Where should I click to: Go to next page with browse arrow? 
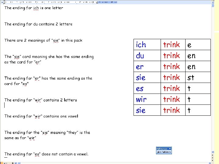213,160
